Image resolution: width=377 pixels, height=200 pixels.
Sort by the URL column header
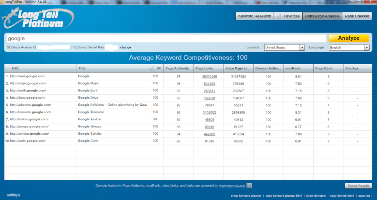43,68
